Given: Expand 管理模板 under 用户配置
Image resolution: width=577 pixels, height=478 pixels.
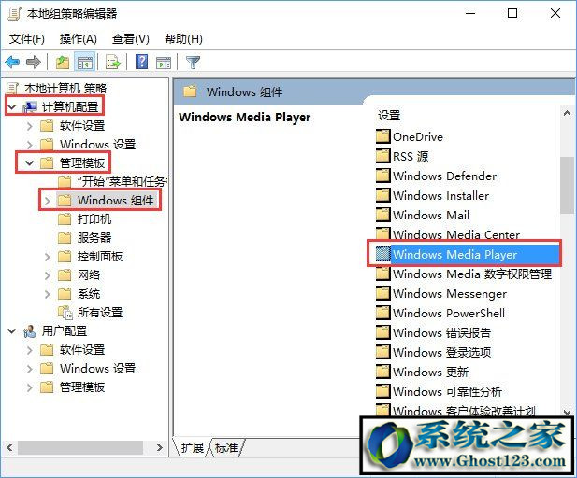Looking at the screenshot, I should pyautogui.click(x=29, y=387).
